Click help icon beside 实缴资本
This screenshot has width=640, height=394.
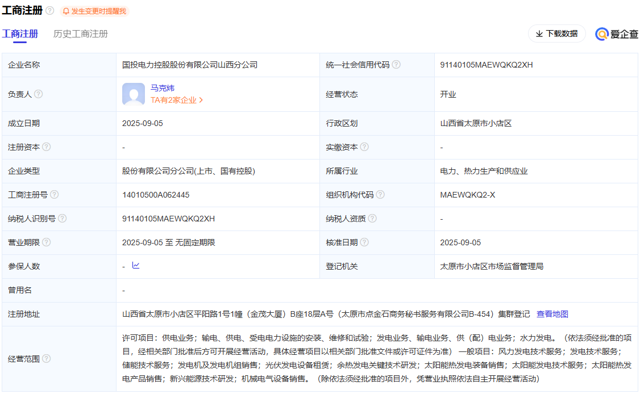coord(364,147)
